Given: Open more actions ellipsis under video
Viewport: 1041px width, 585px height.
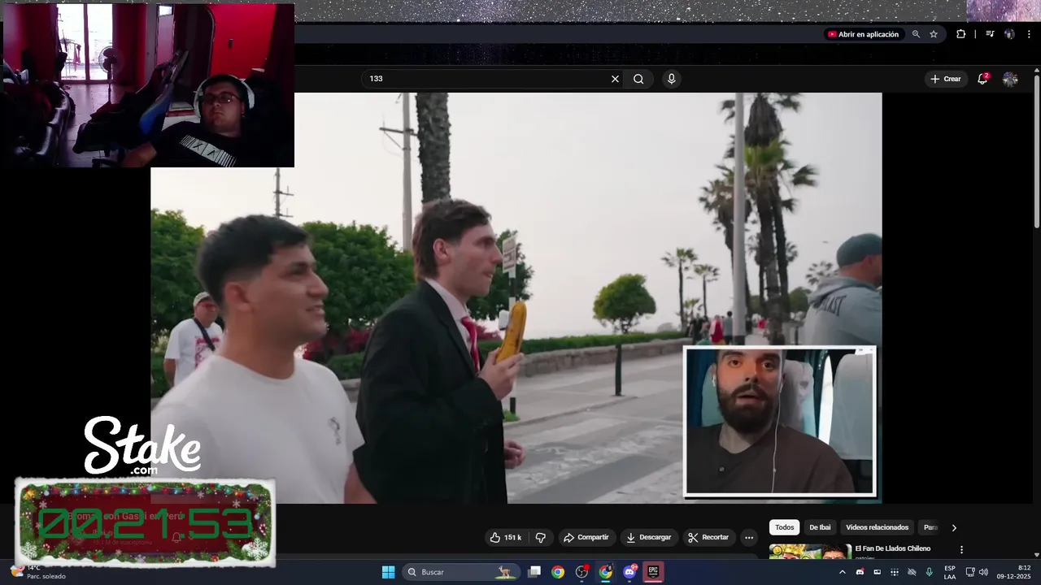Looking at the screenshot, I should (749, 537).
